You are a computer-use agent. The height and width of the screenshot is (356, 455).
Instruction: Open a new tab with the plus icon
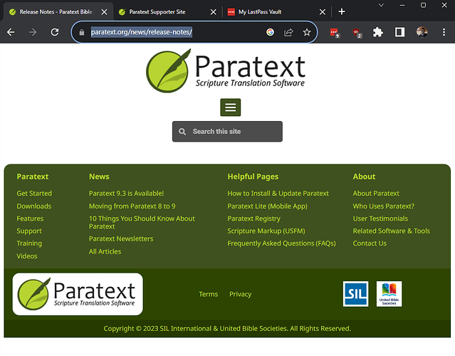342,12
